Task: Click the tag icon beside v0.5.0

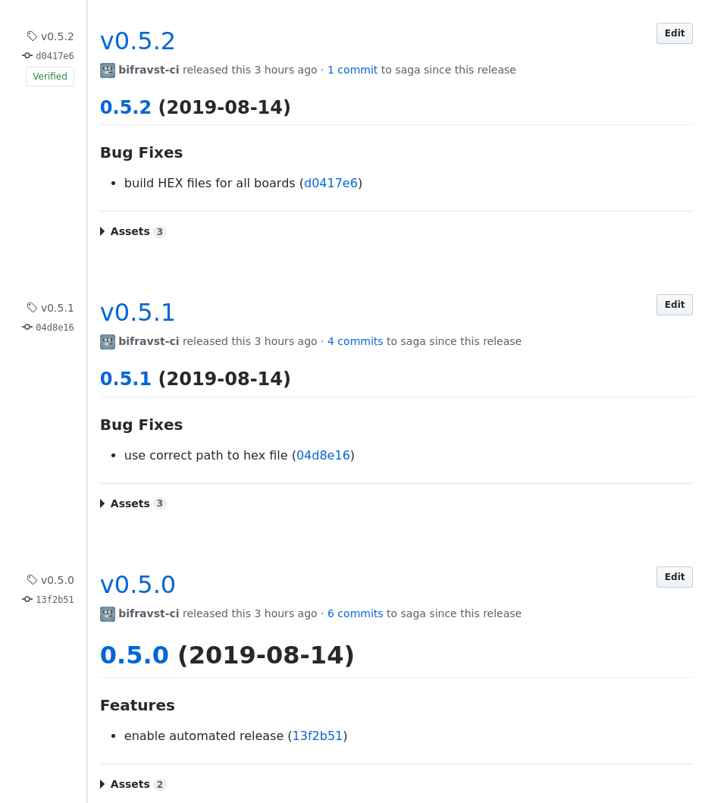Action: [32, 580]
